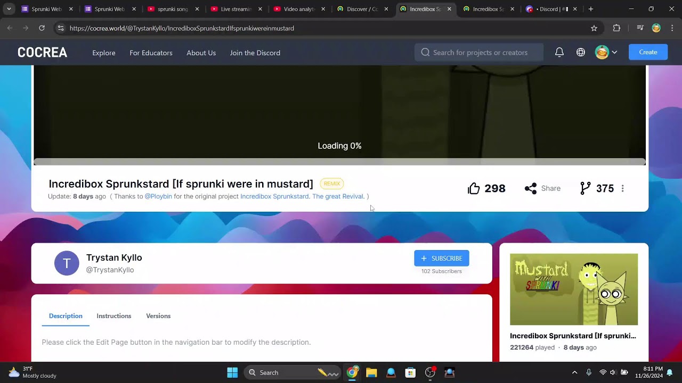The width and height of the screenshot is (682, 383).
Task: Open the Trystan Kyllo creator name
Action: [x=114, y=257]
